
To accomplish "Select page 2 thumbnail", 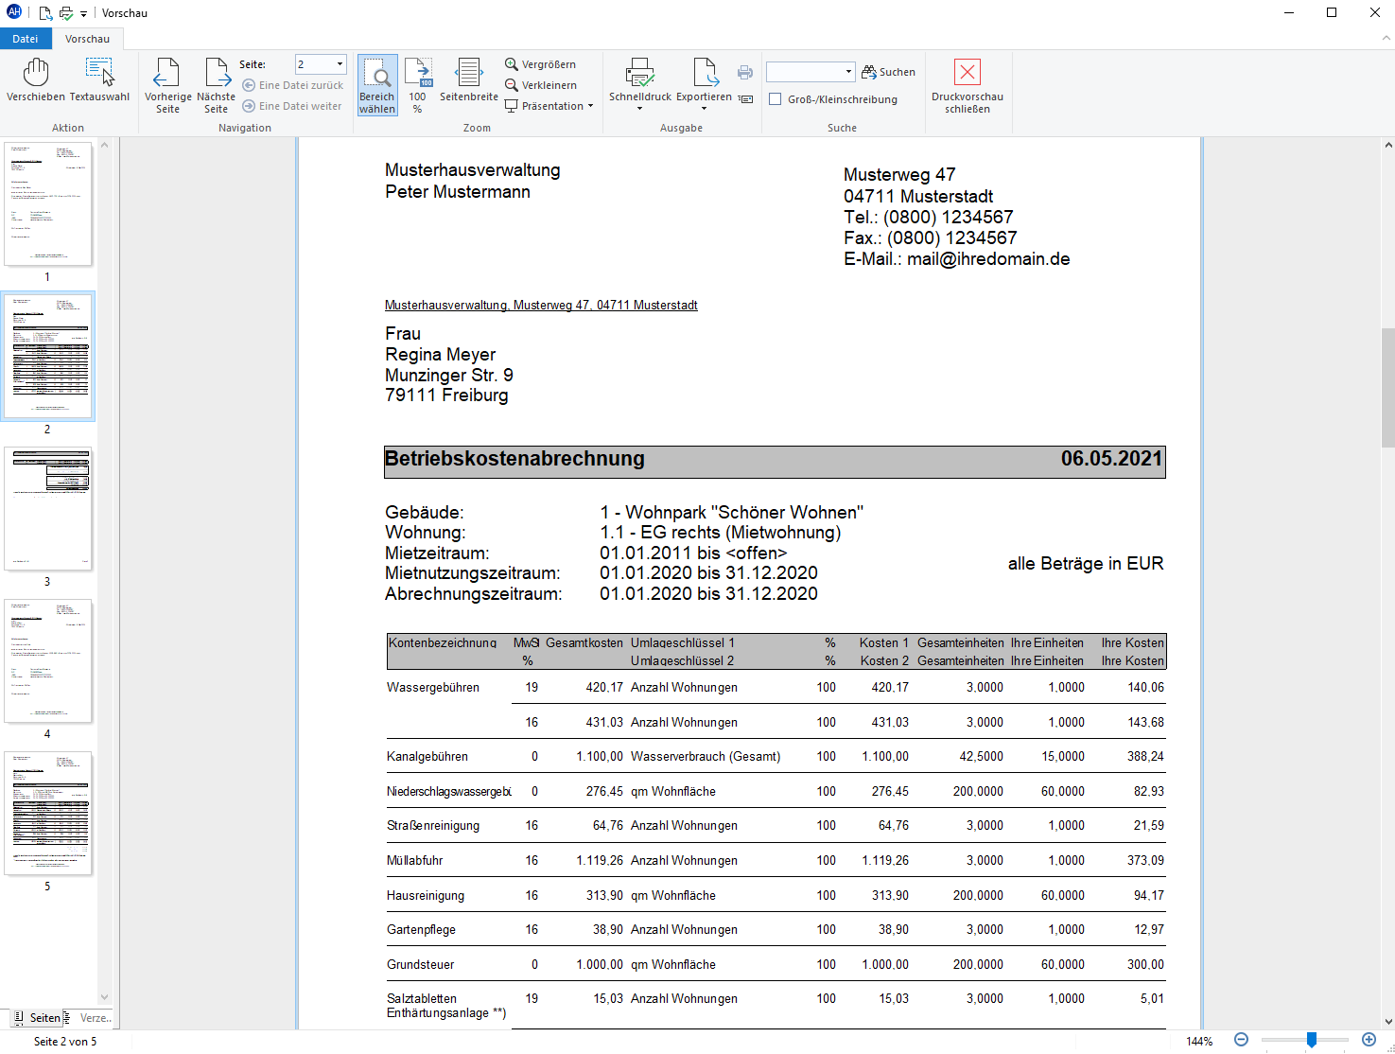I will (47, 356).
